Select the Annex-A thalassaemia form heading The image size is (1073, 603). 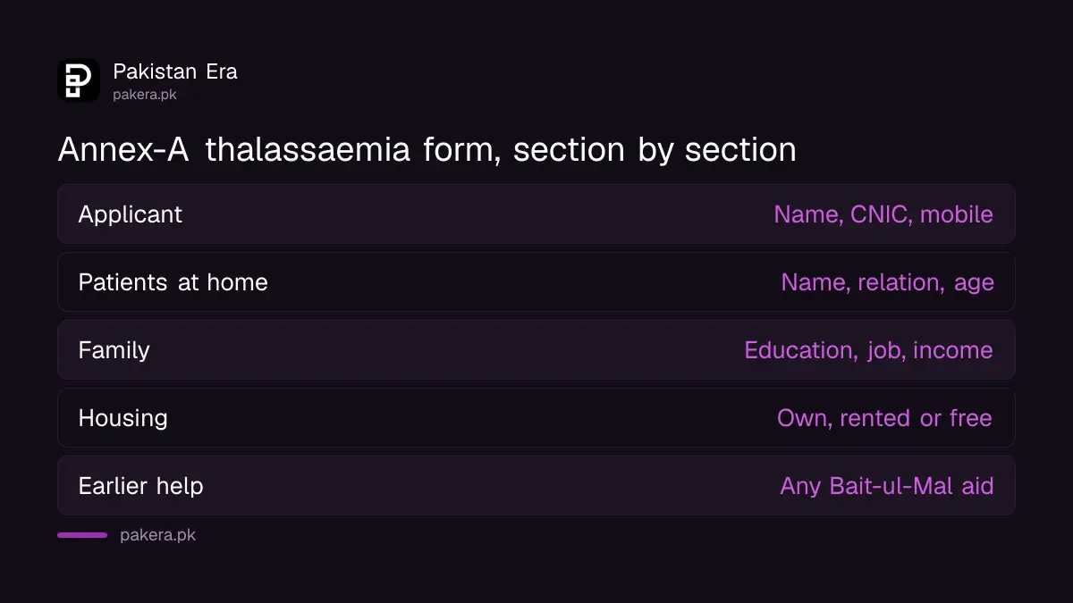(x=427, y=149)
